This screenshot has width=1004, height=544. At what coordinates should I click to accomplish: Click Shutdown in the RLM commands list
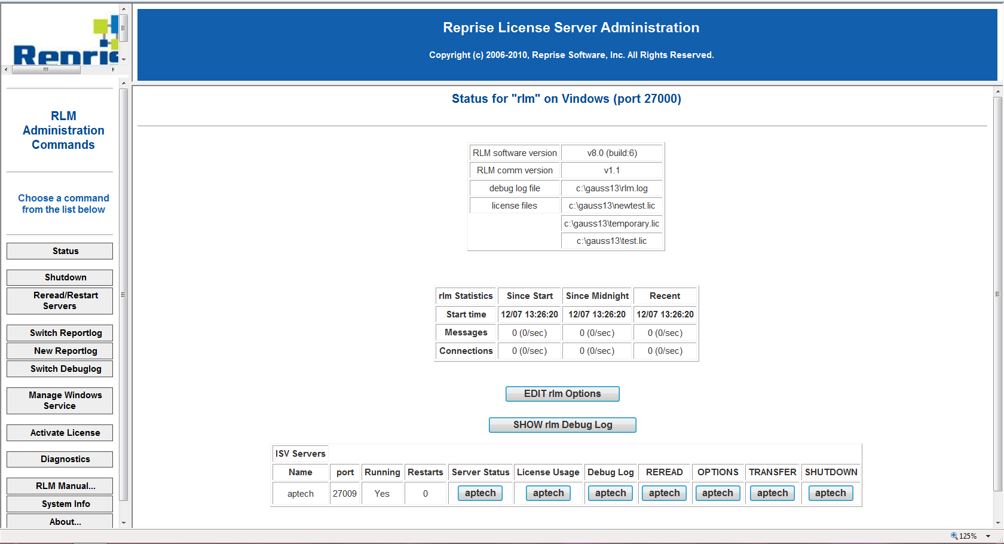pos(59,277)
